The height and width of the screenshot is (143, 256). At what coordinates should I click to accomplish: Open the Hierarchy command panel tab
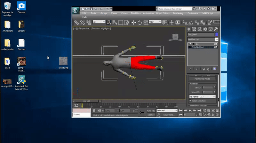click(200, 29)
